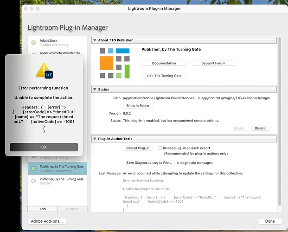The height and width of the screenshot is (232, 288).
Task: Disable the TTG Publisher plug-in
Action: (261, 128)
